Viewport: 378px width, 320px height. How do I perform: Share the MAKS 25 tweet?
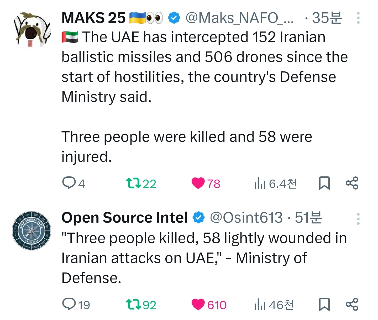352,183
